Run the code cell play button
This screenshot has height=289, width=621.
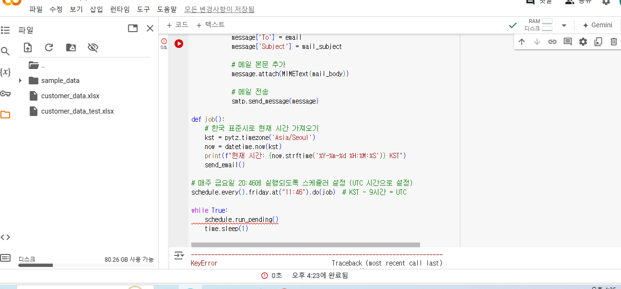179,44
